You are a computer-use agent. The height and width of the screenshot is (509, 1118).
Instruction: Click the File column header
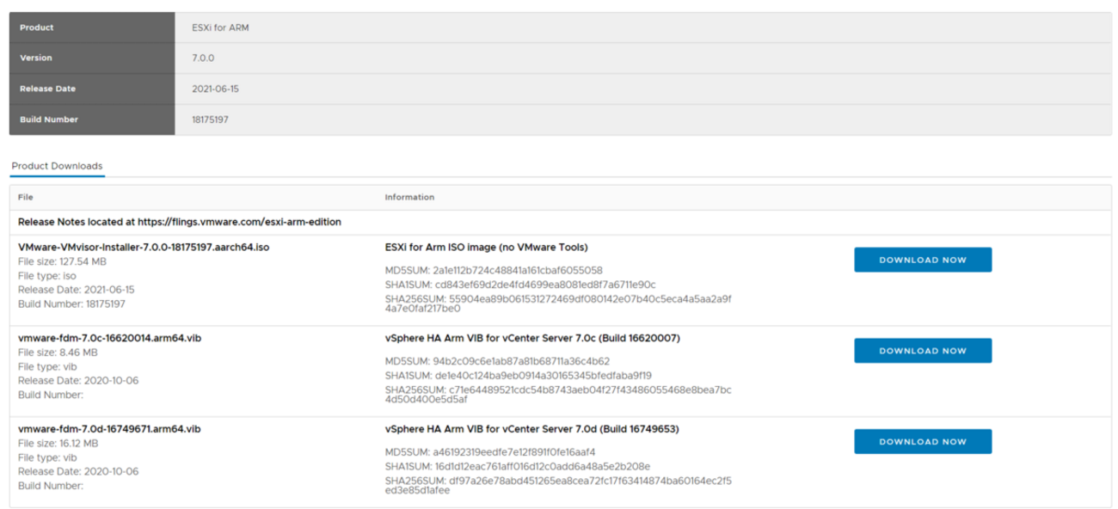point(26,197)
